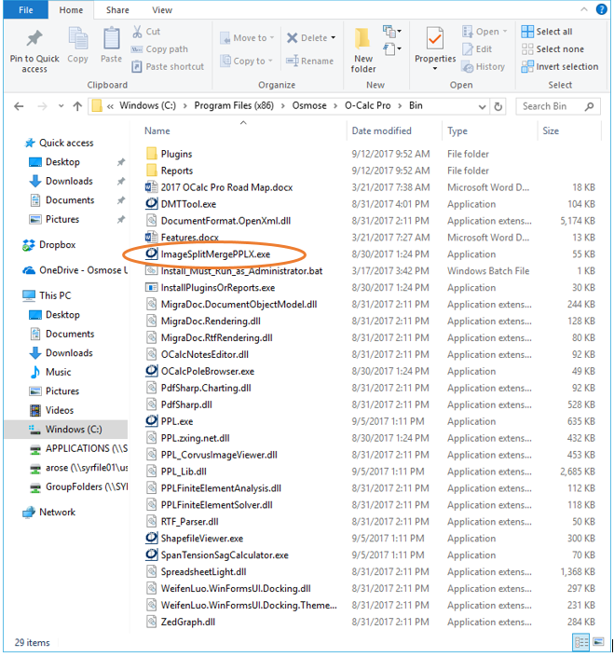Expand the Delete dropdown arrow
614x657 pixels.
(x=334, y=37)
